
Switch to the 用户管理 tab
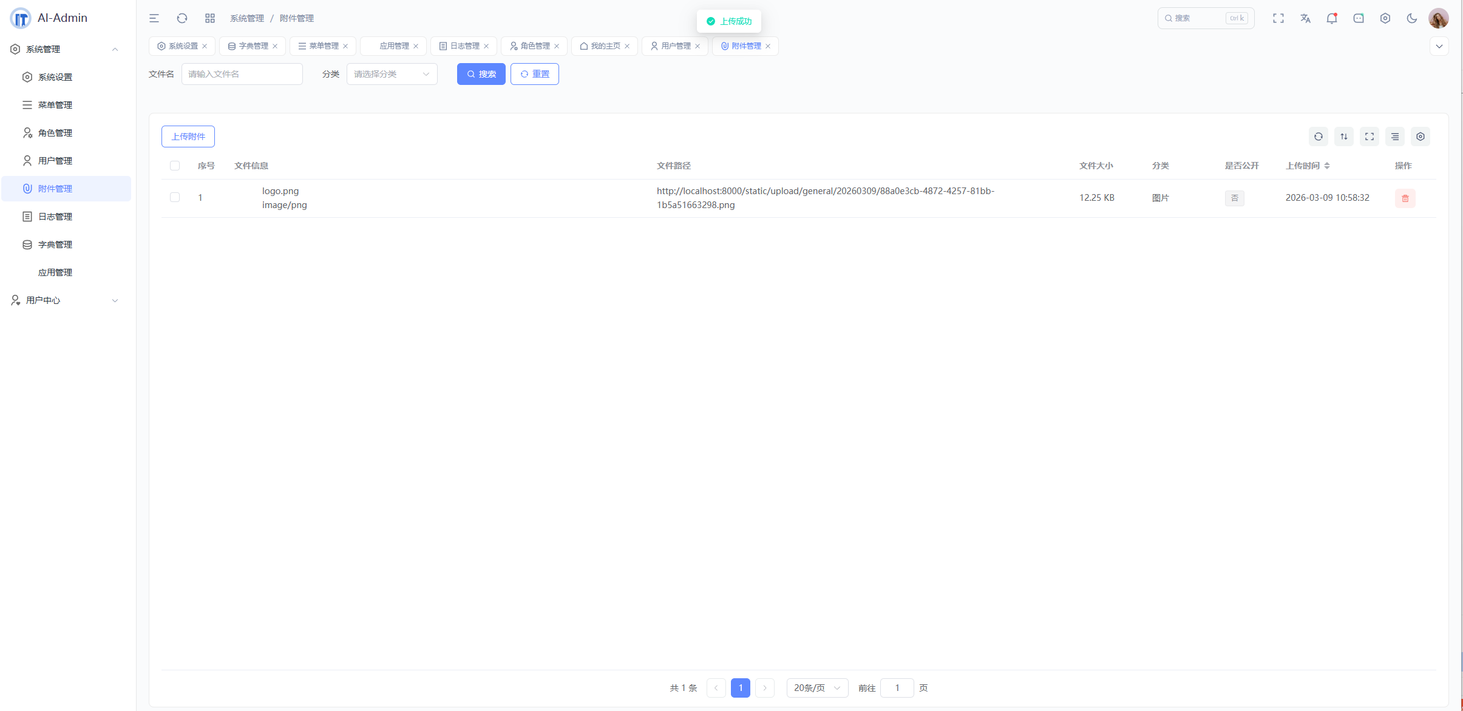pyautogui.click(x=675, y=46)
